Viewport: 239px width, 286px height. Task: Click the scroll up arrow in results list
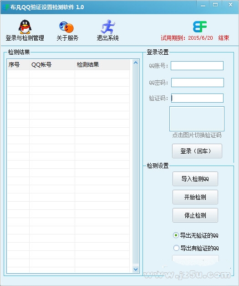click(x=136, y=63)
